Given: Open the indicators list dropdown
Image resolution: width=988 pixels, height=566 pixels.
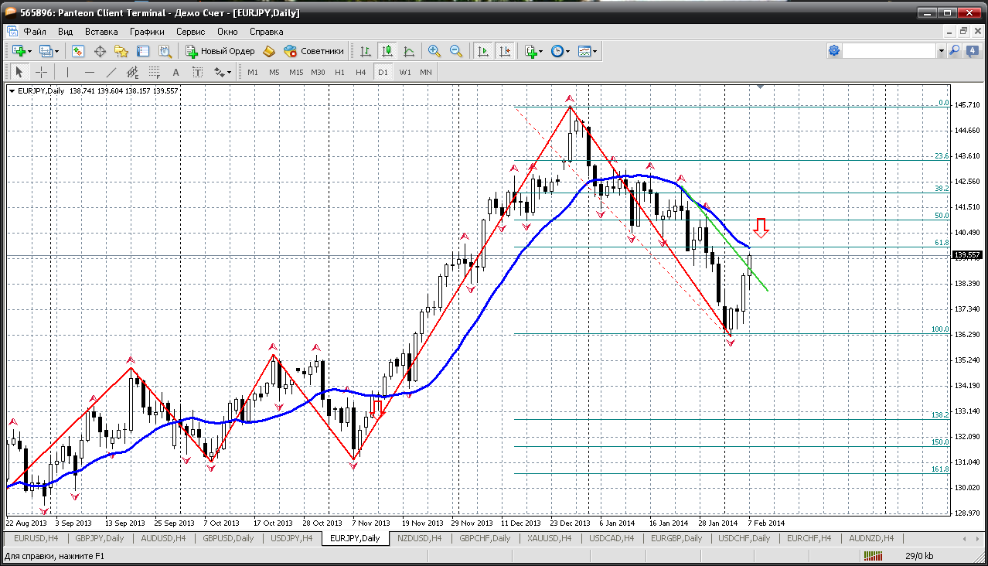Looking at the screenshot, I should [534, 51].
